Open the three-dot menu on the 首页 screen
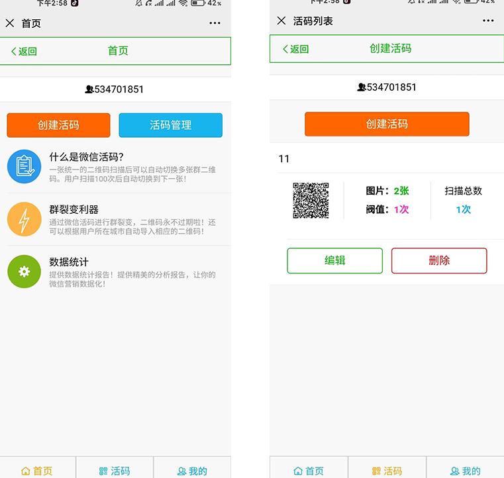 tap(215, 23)
